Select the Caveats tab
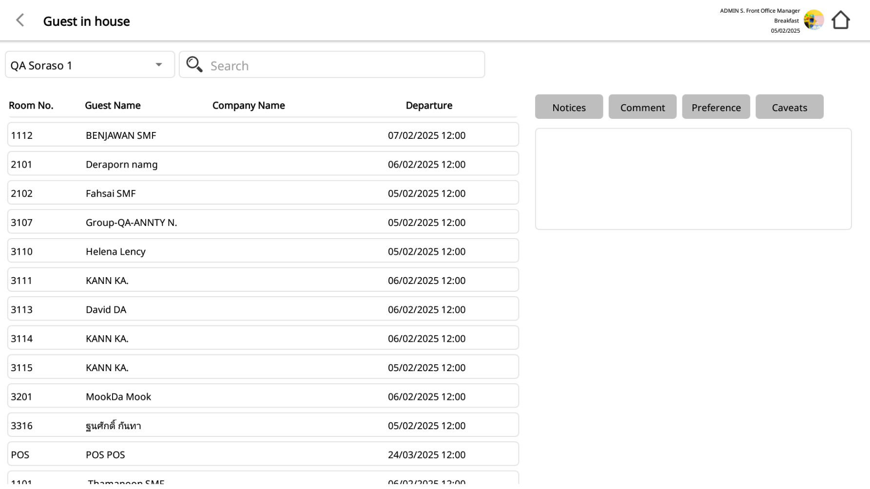Image resolution: width=870 pixels, height=489 pixels. pos(789,107)
